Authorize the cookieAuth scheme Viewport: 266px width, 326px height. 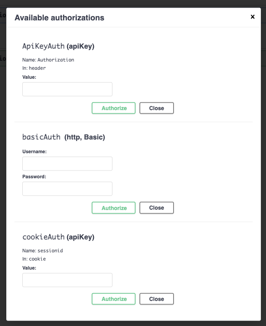tap(113, 299)
